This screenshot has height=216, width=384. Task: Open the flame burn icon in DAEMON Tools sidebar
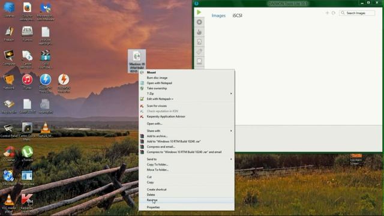(x=199, y=32)
